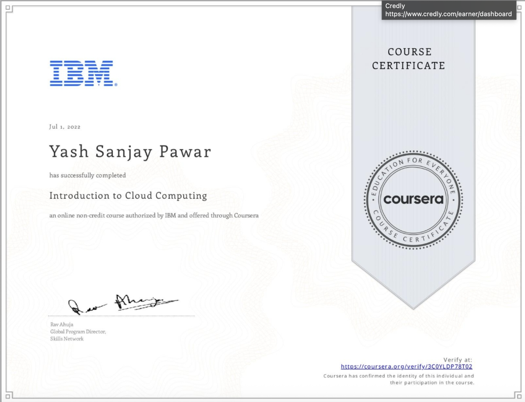
Task: Click the Credly notification banner
Action: [449, 10]
